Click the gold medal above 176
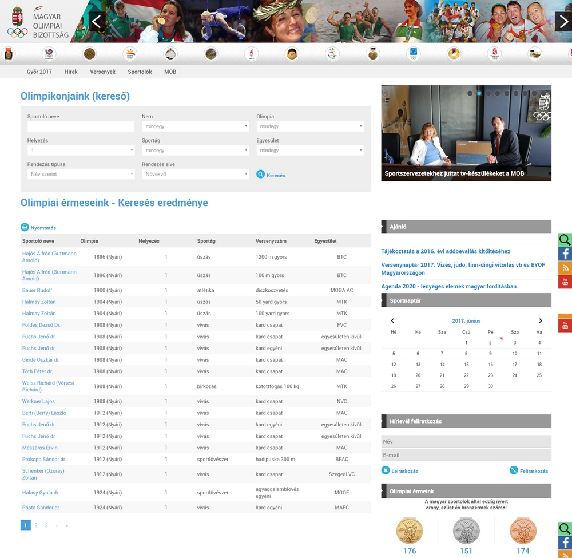The image size is (572, 558). click(410, 531)
